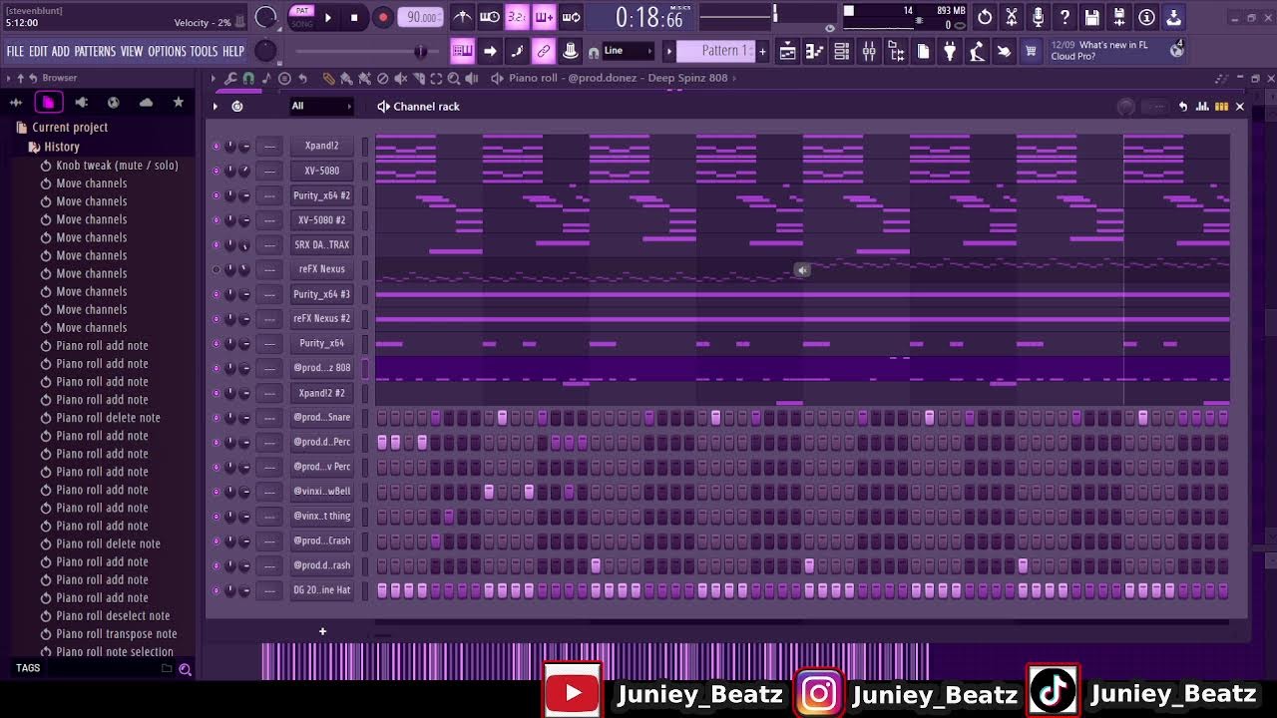Open the Mixer view icon

click(x=869, y=51)
